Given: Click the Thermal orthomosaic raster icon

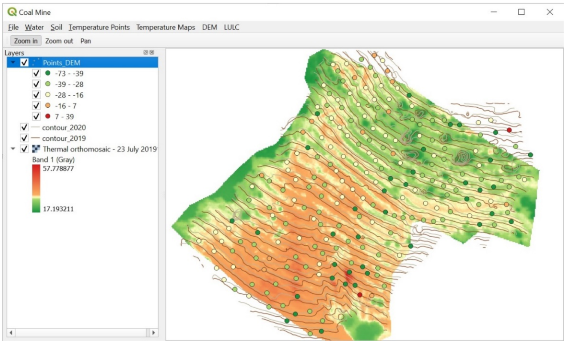Looking at the screenshot, I should click(x=36, y=149).
